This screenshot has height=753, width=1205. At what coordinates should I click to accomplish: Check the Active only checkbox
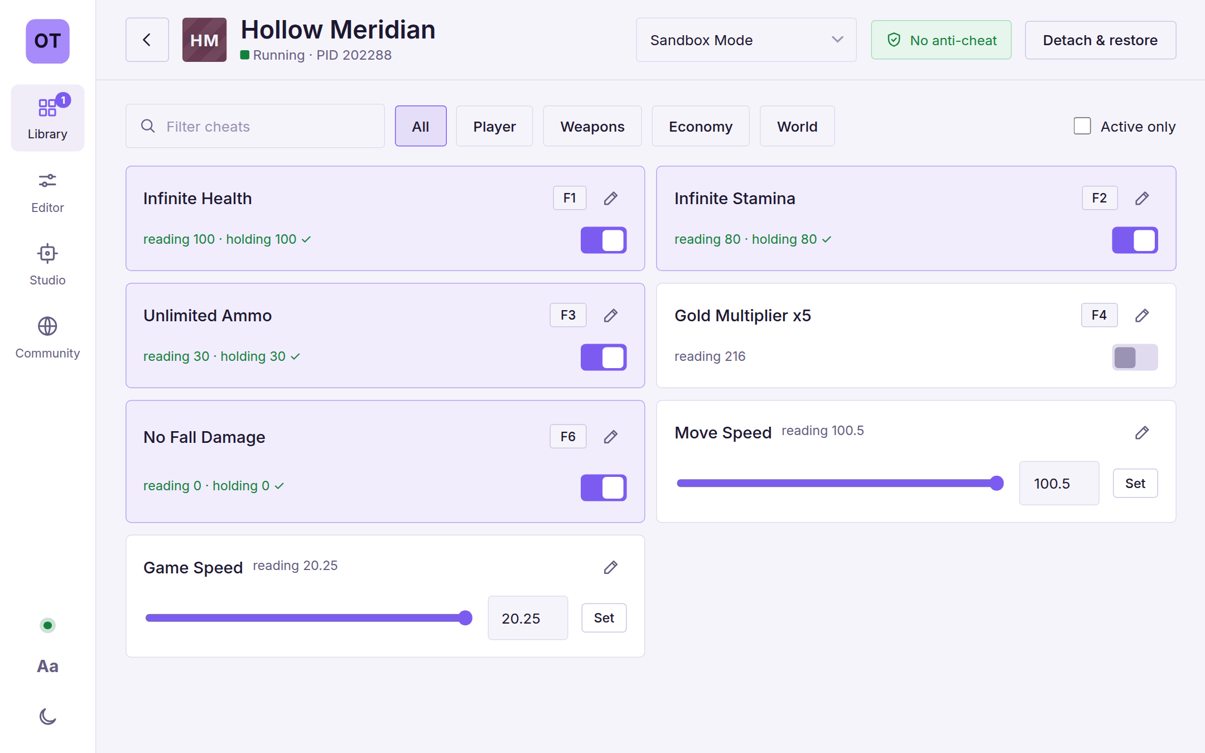[x=1082, y=126]
